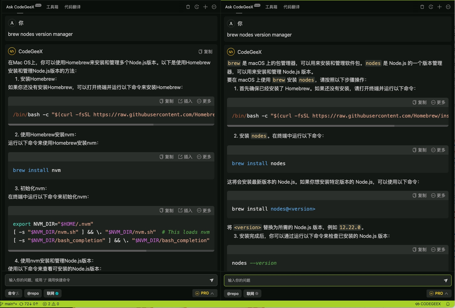Screen dimensions: 455x308
Task: Copy the curl Homebrew code block in left panel
Action: (166, 101)
